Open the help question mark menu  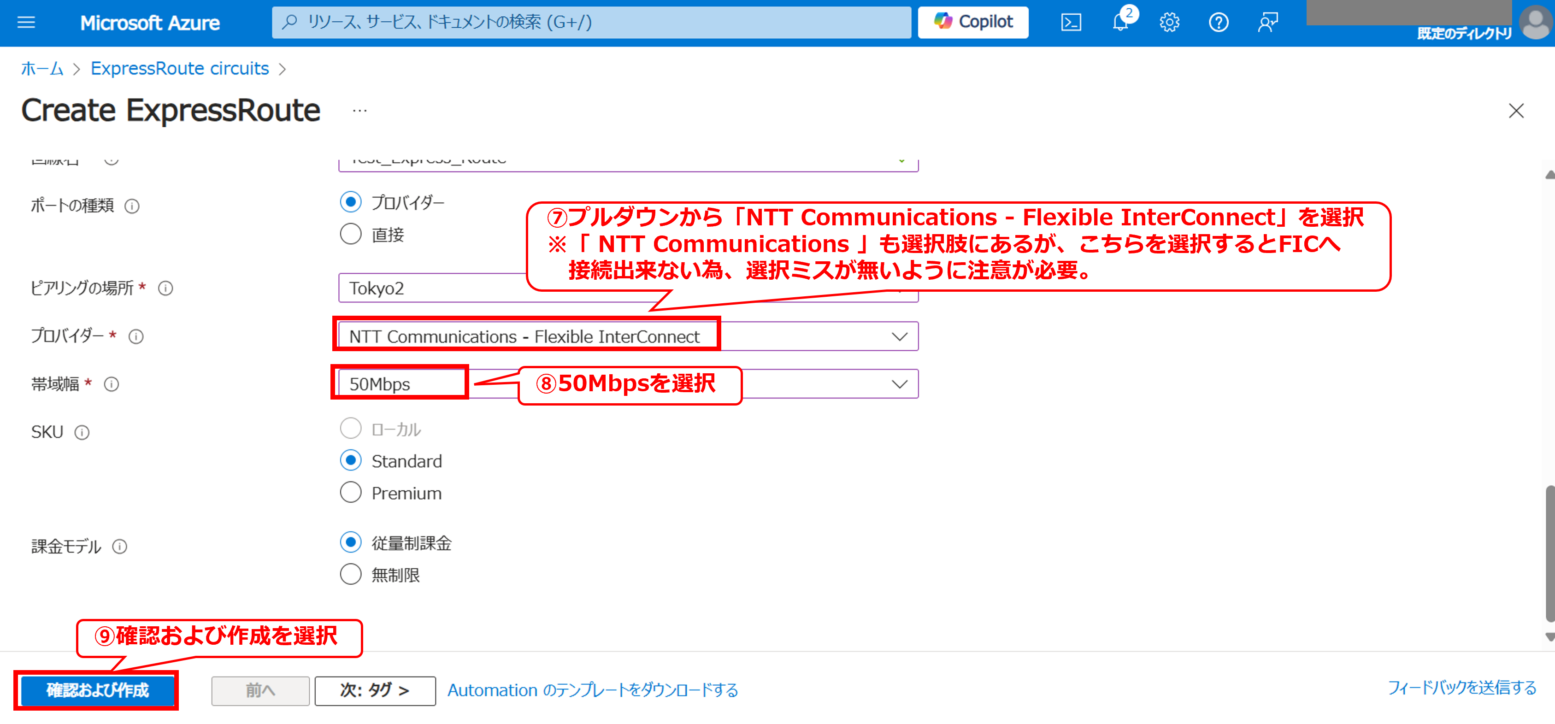pyautogui.click(x=1219, y=22)
